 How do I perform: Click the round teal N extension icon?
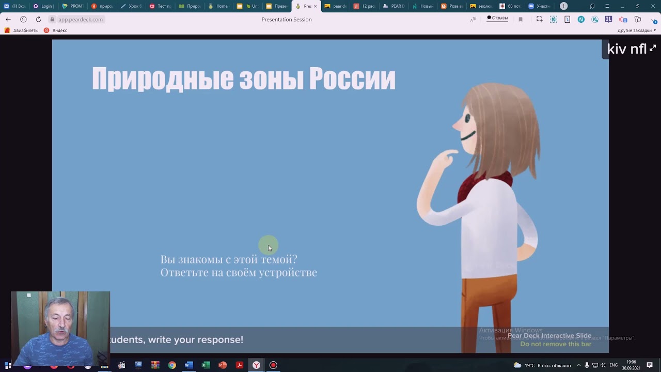(581, 19)
